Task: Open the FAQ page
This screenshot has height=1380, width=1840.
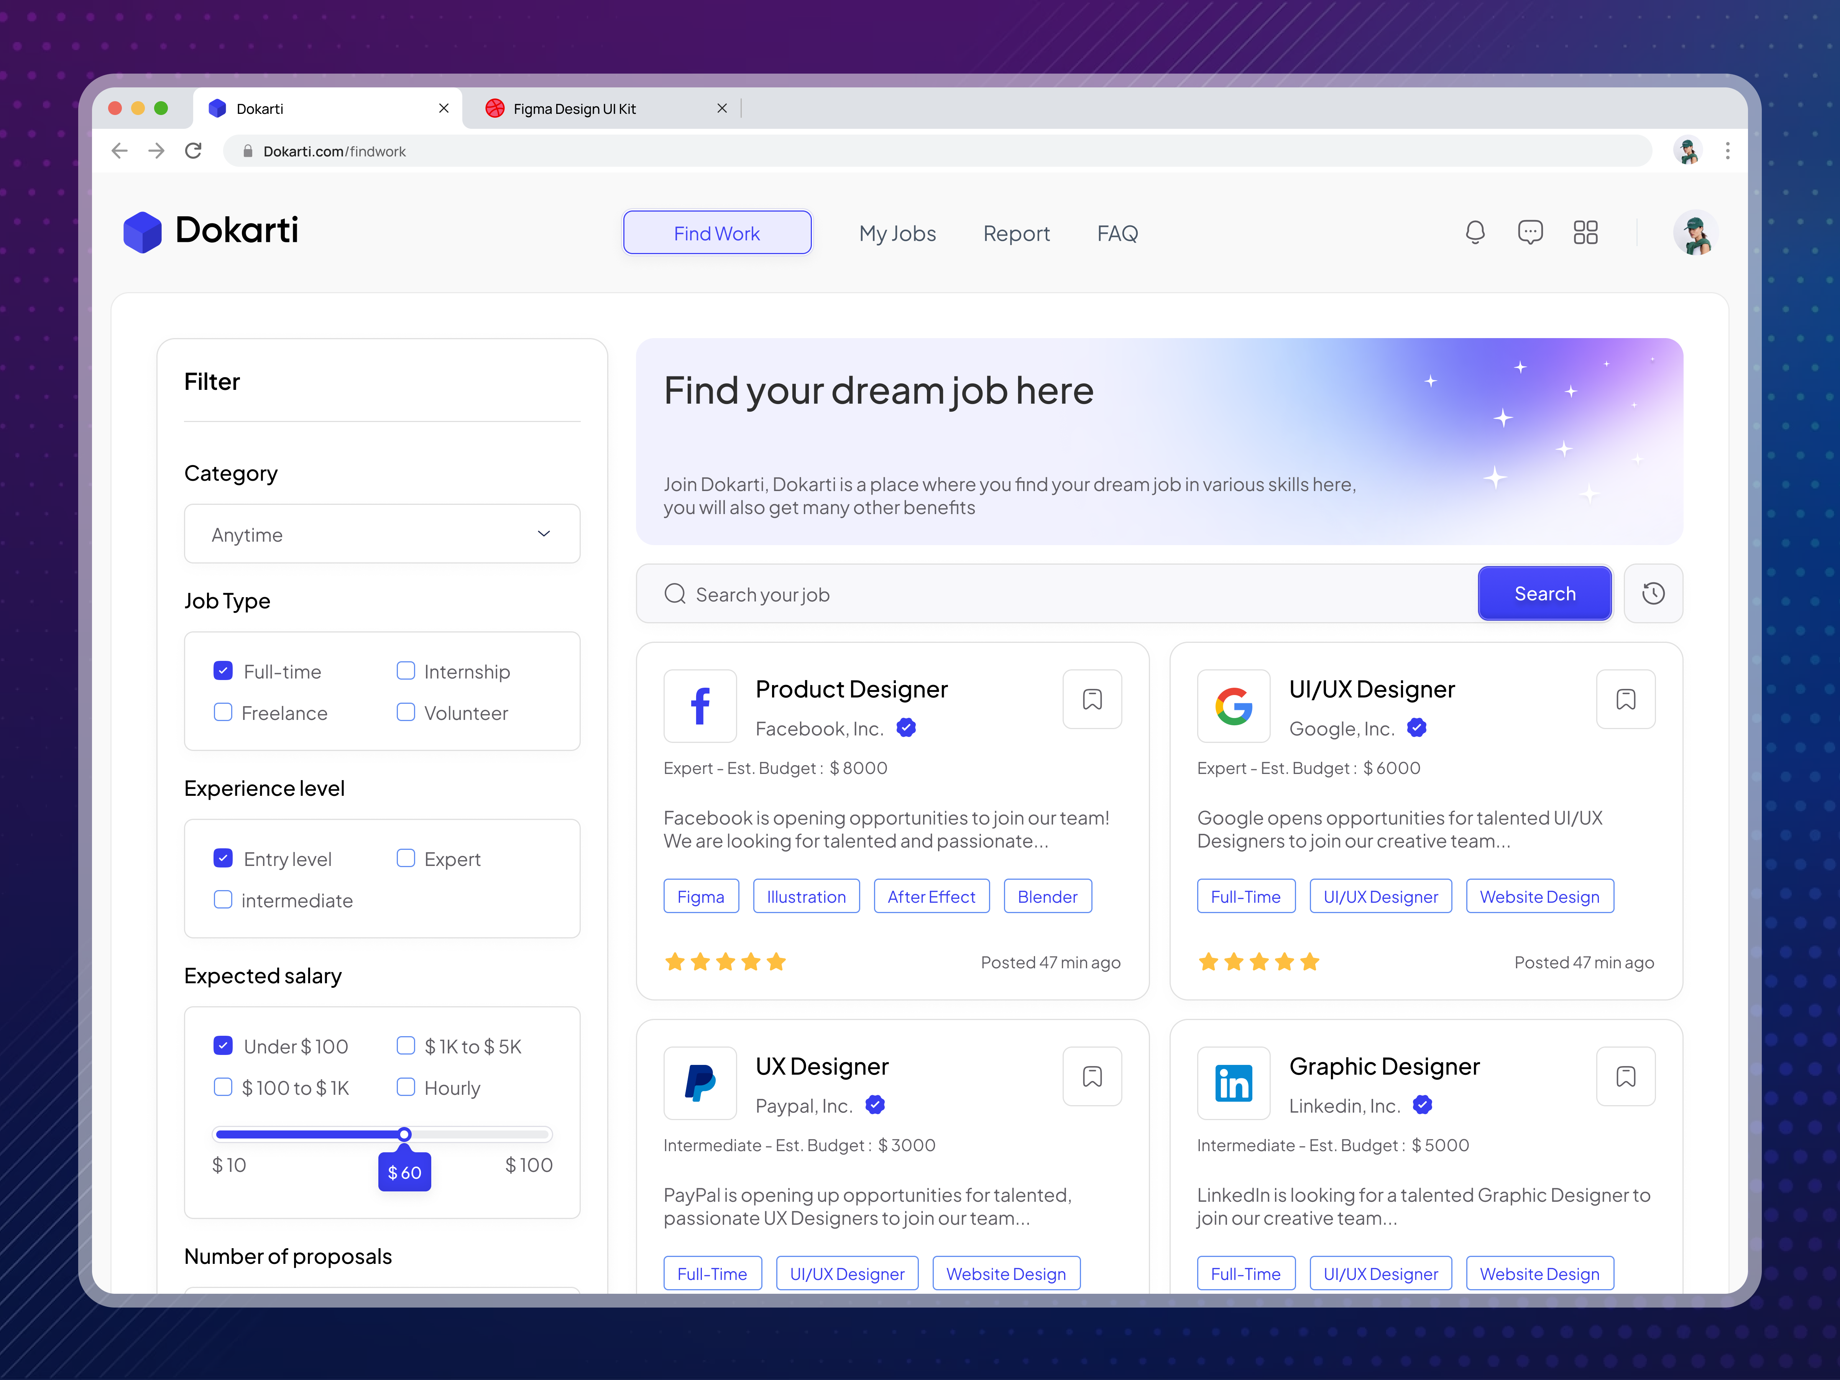Action: pyautogui.click(x=1117, y=233)
